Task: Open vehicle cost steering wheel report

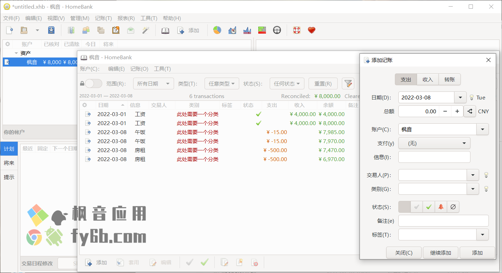Action: coord(277,30)
